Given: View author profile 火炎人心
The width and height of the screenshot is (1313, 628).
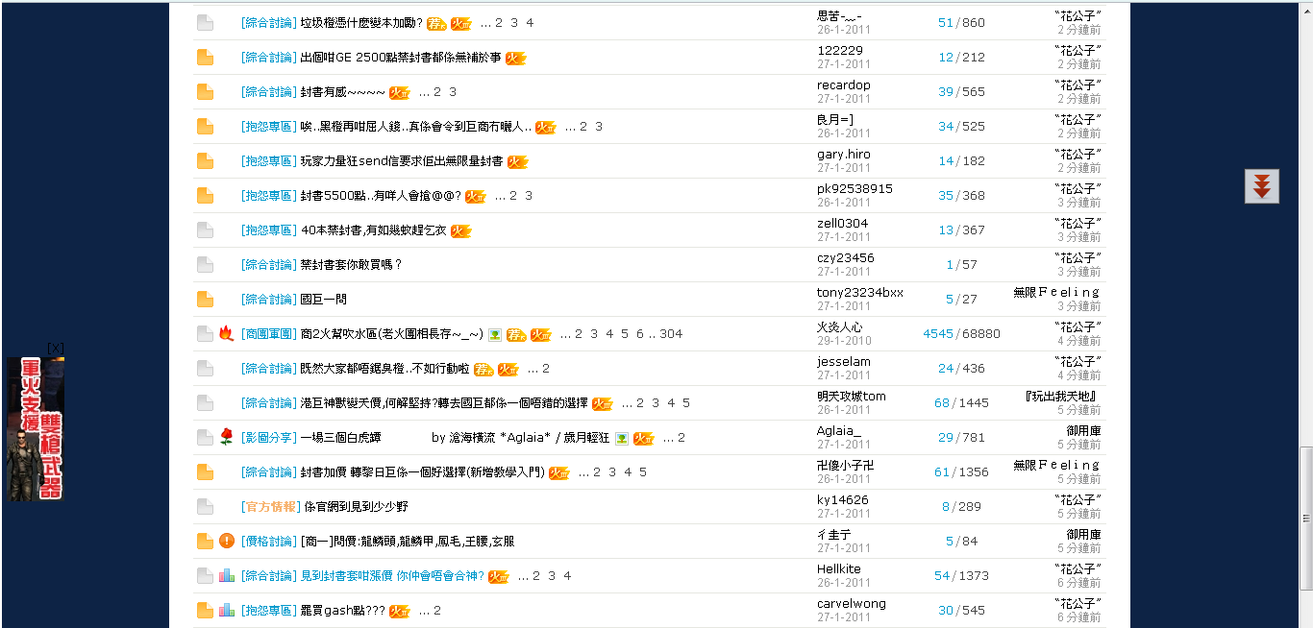Looking at the screenshot, I should (840, 327).
